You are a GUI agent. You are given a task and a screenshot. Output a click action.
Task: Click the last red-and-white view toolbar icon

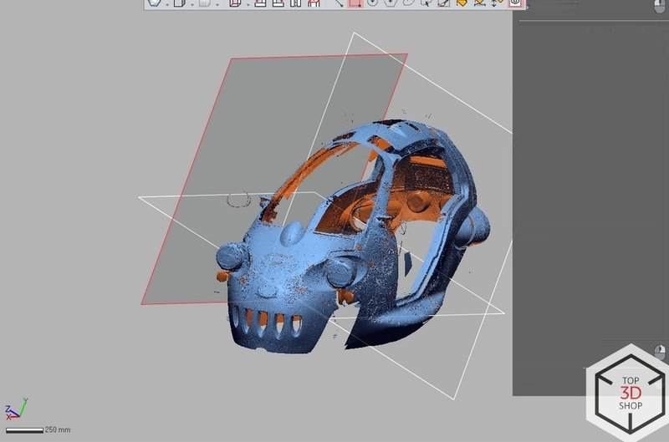click(314, 3)
